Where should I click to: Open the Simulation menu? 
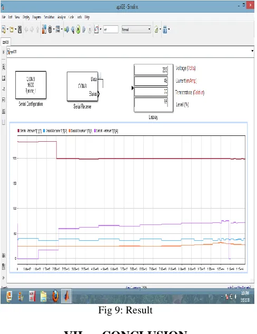pos(49,17)
